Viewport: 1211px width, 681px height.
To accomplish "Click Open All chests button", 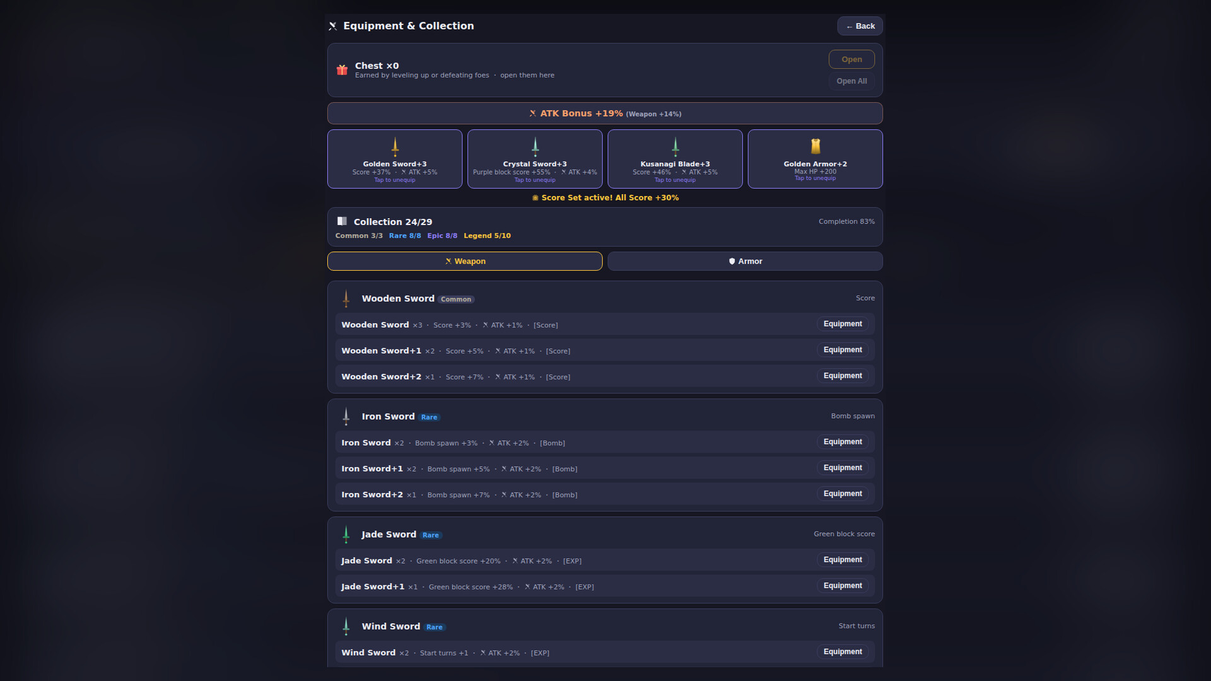I will point(851,81).
